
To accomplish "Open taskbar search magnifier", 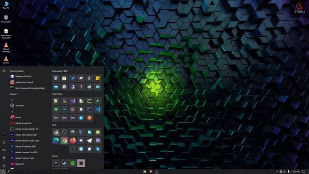I will pyautogui.click(x=9, y=172).
